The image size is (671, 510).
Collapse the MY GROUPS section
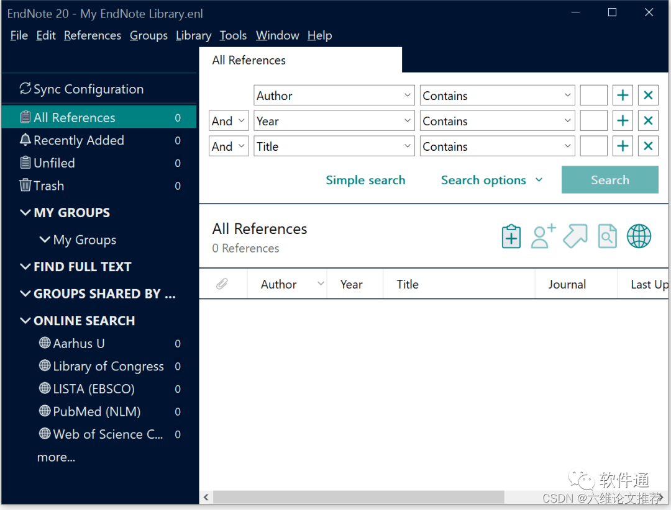[25, 212]
